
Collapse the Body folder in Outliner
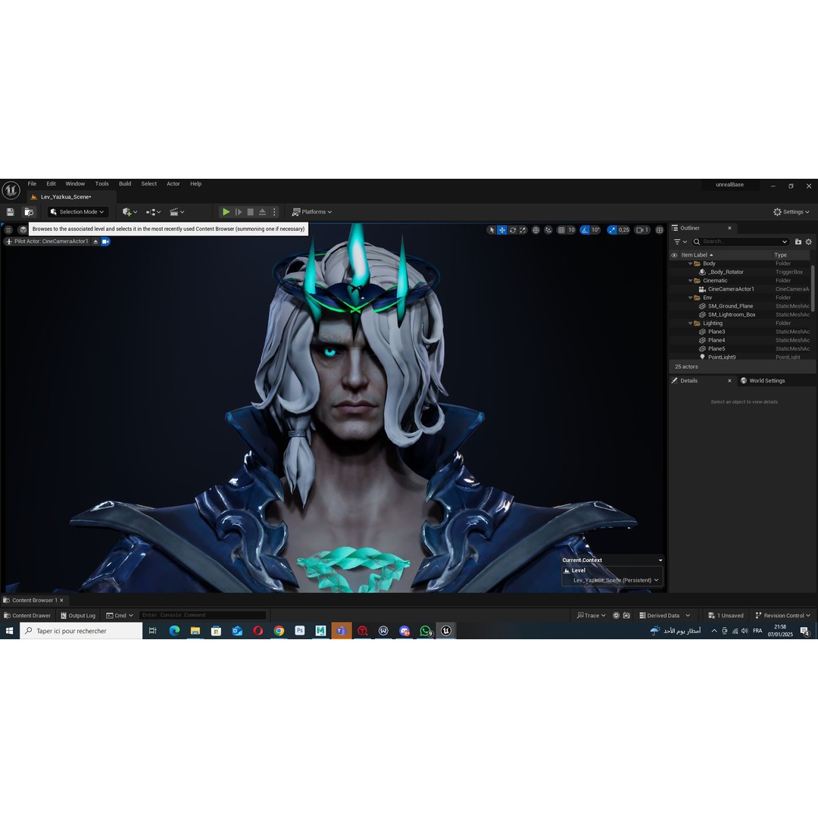(x=690, y=264)
